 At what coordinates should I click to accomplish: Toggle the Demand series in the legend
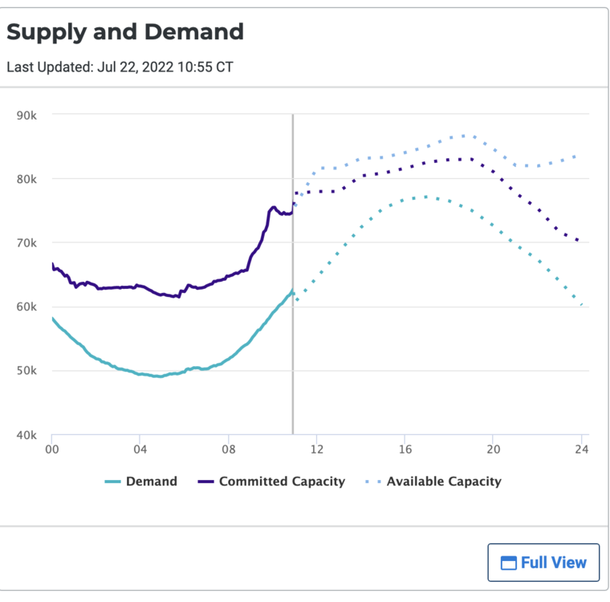(x=151, y=482)
